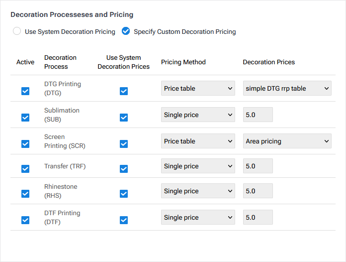Open Pricing Method dropdown for DTG Printing
The image size is (346, 262).
coord(198,88)
